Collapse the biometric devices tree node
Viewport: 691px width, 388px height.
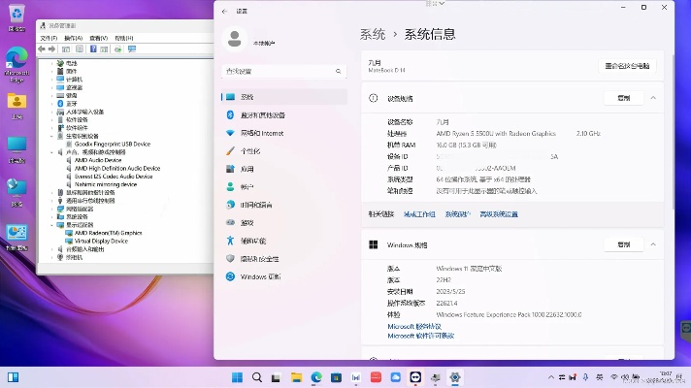(x=51, y=136)
